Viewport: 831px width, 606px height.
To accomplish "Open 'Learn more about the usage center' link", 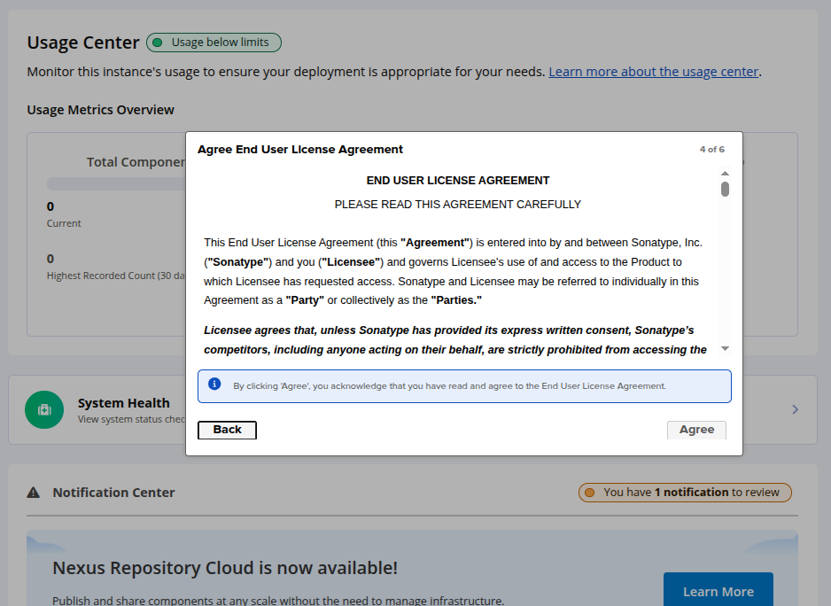I will click(x=653, y=72).
